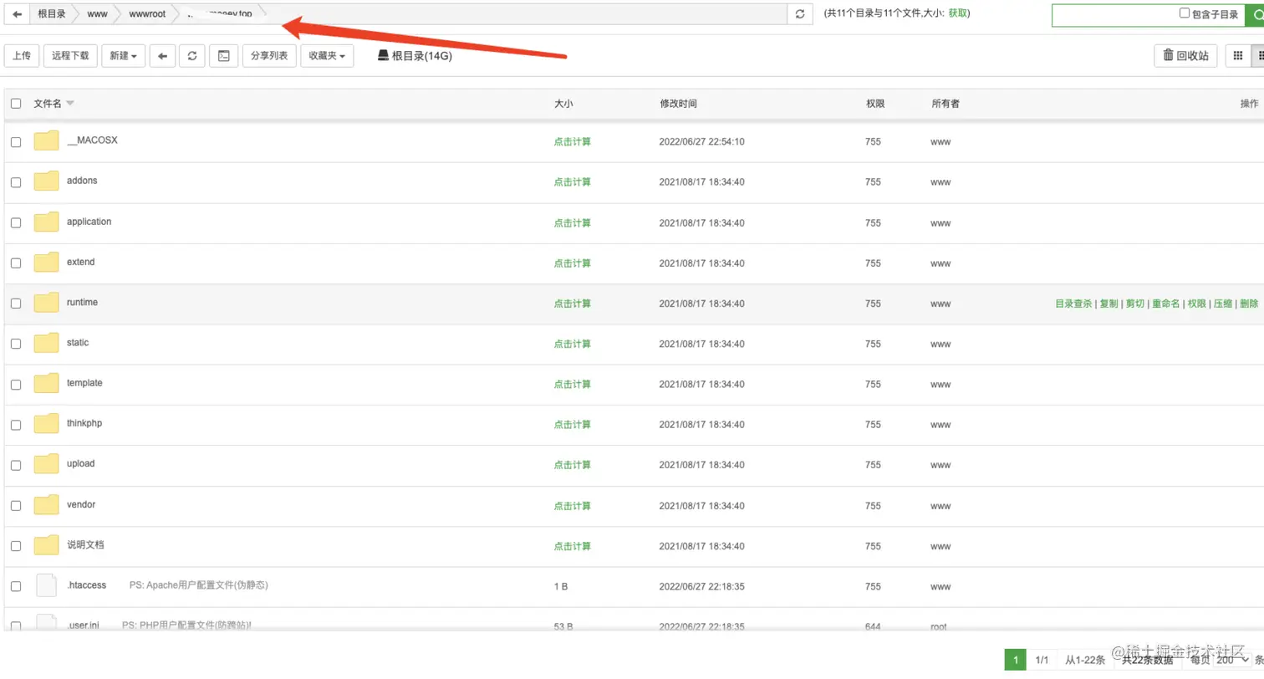Click 复制 on the runtime row
The image size is (1264, 679).
(1109, 304)
